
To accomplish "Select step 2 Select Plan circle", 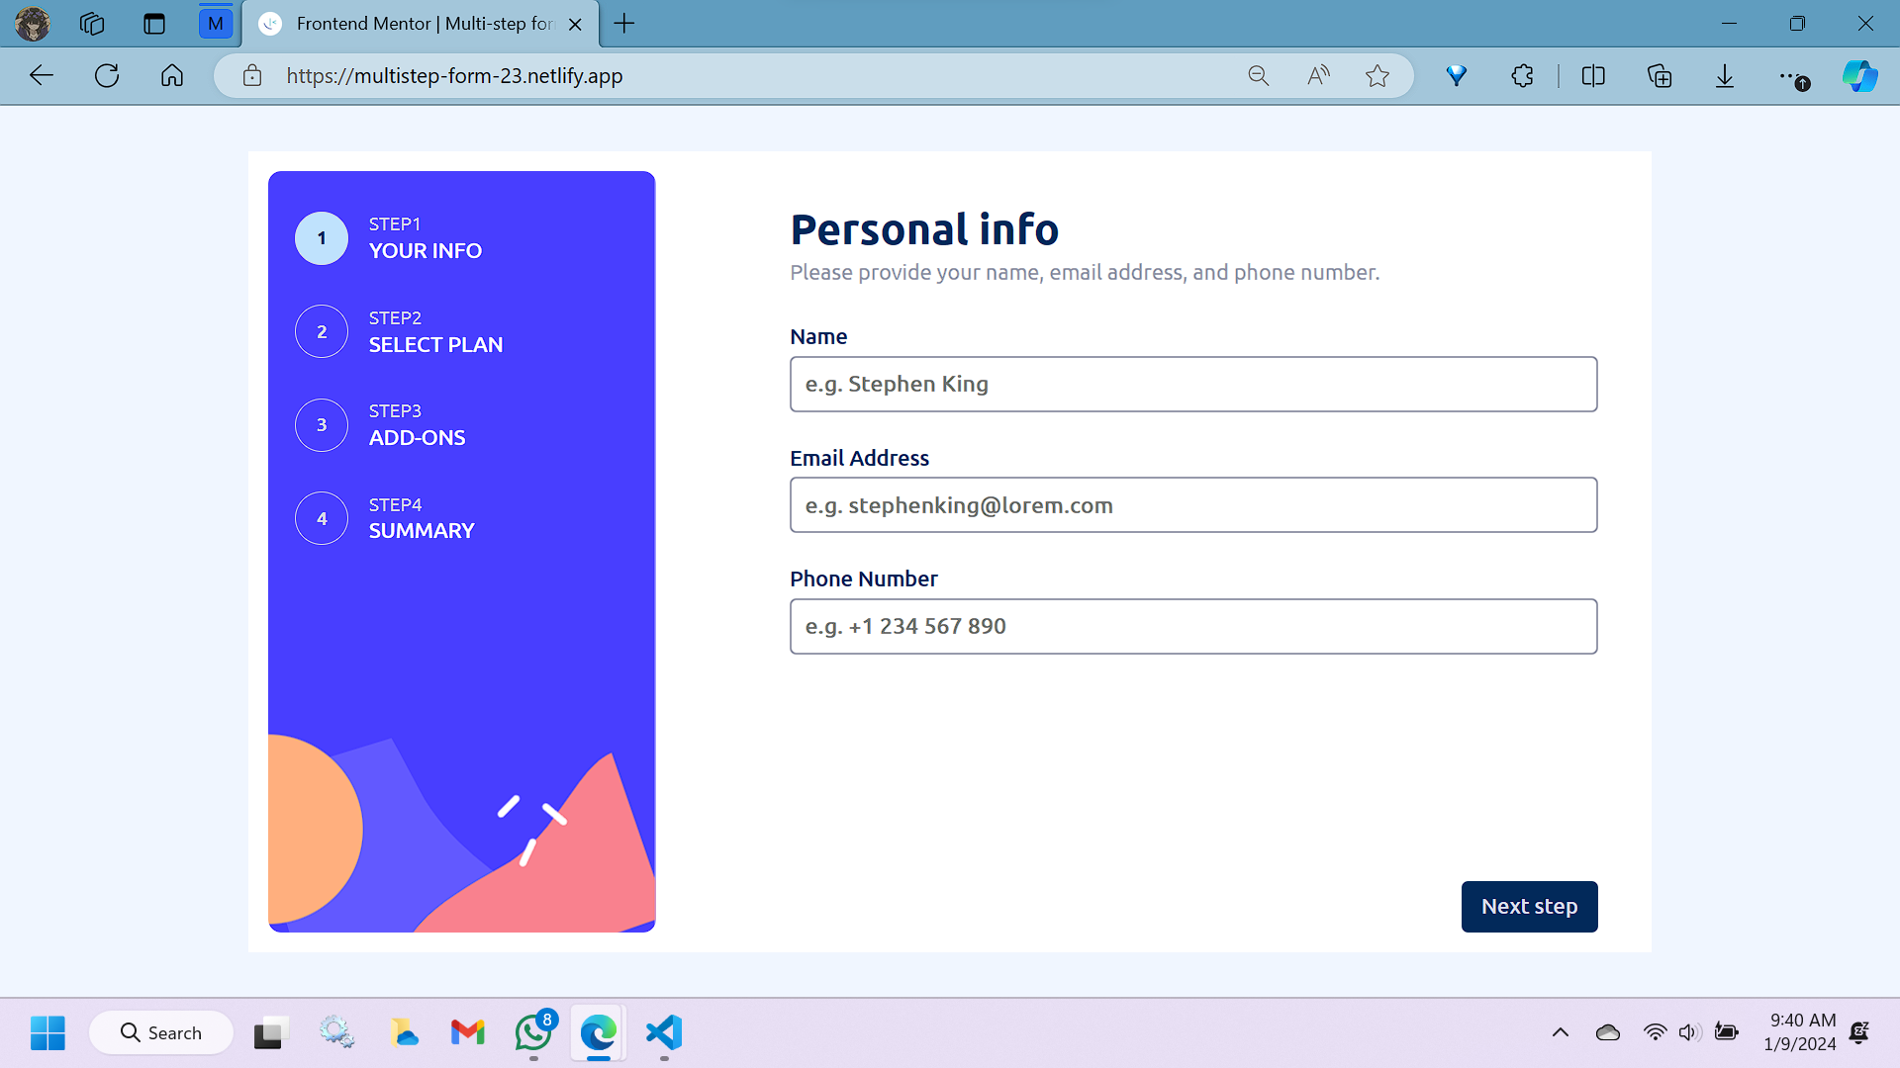I will [322, 331].
